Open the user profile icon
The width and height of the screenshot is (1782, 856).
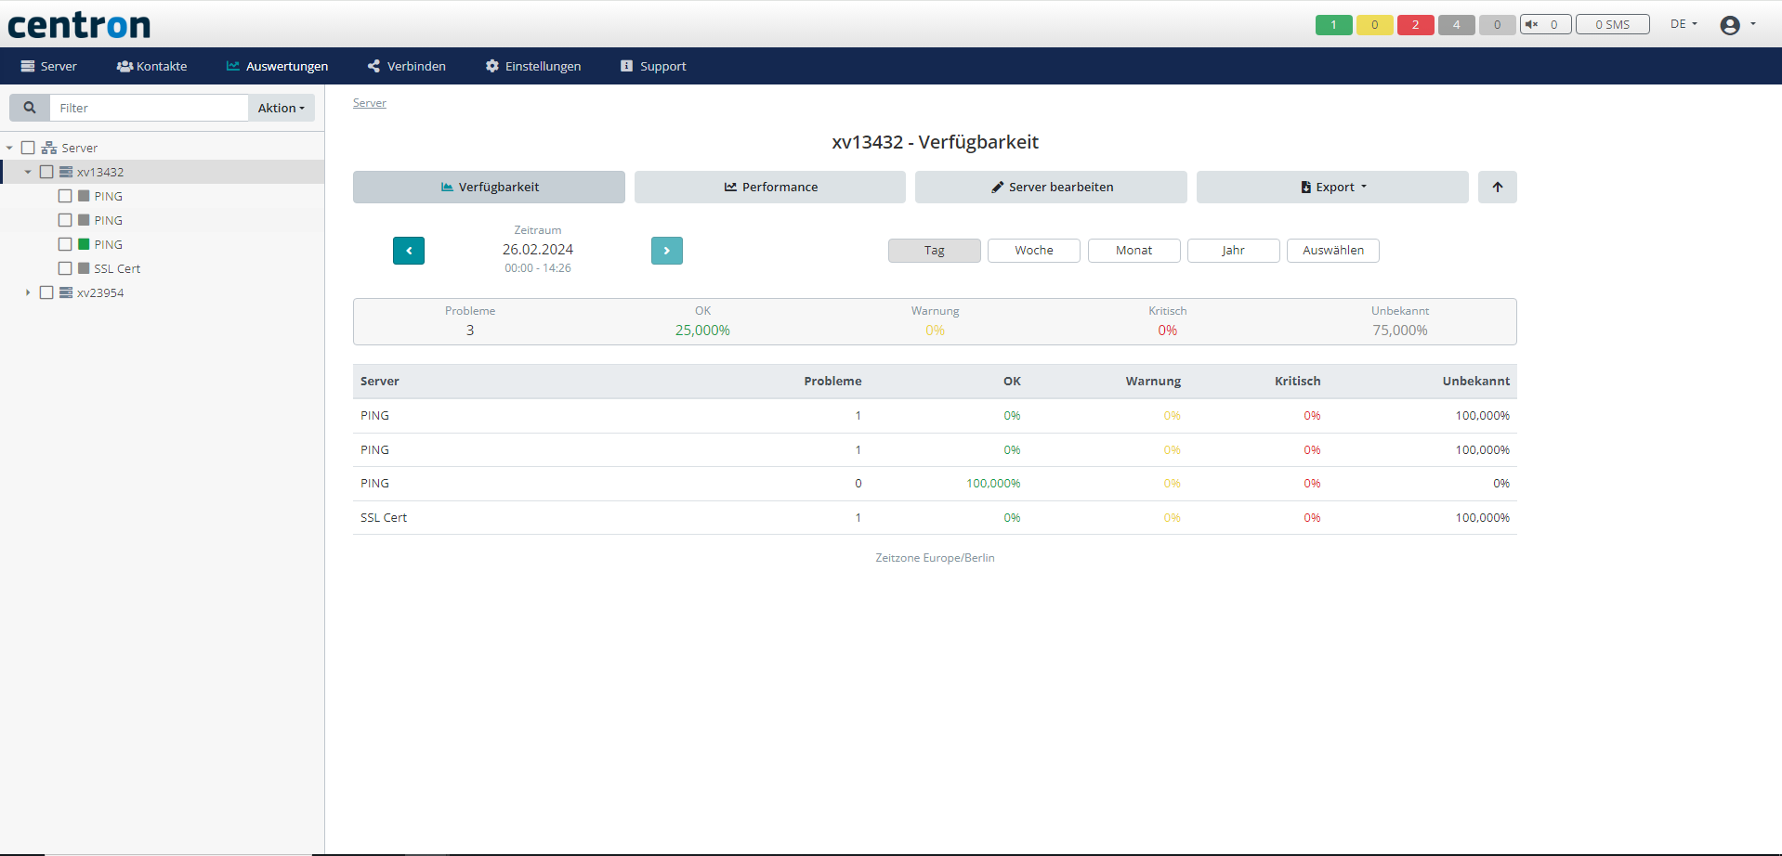point(1730,24)
